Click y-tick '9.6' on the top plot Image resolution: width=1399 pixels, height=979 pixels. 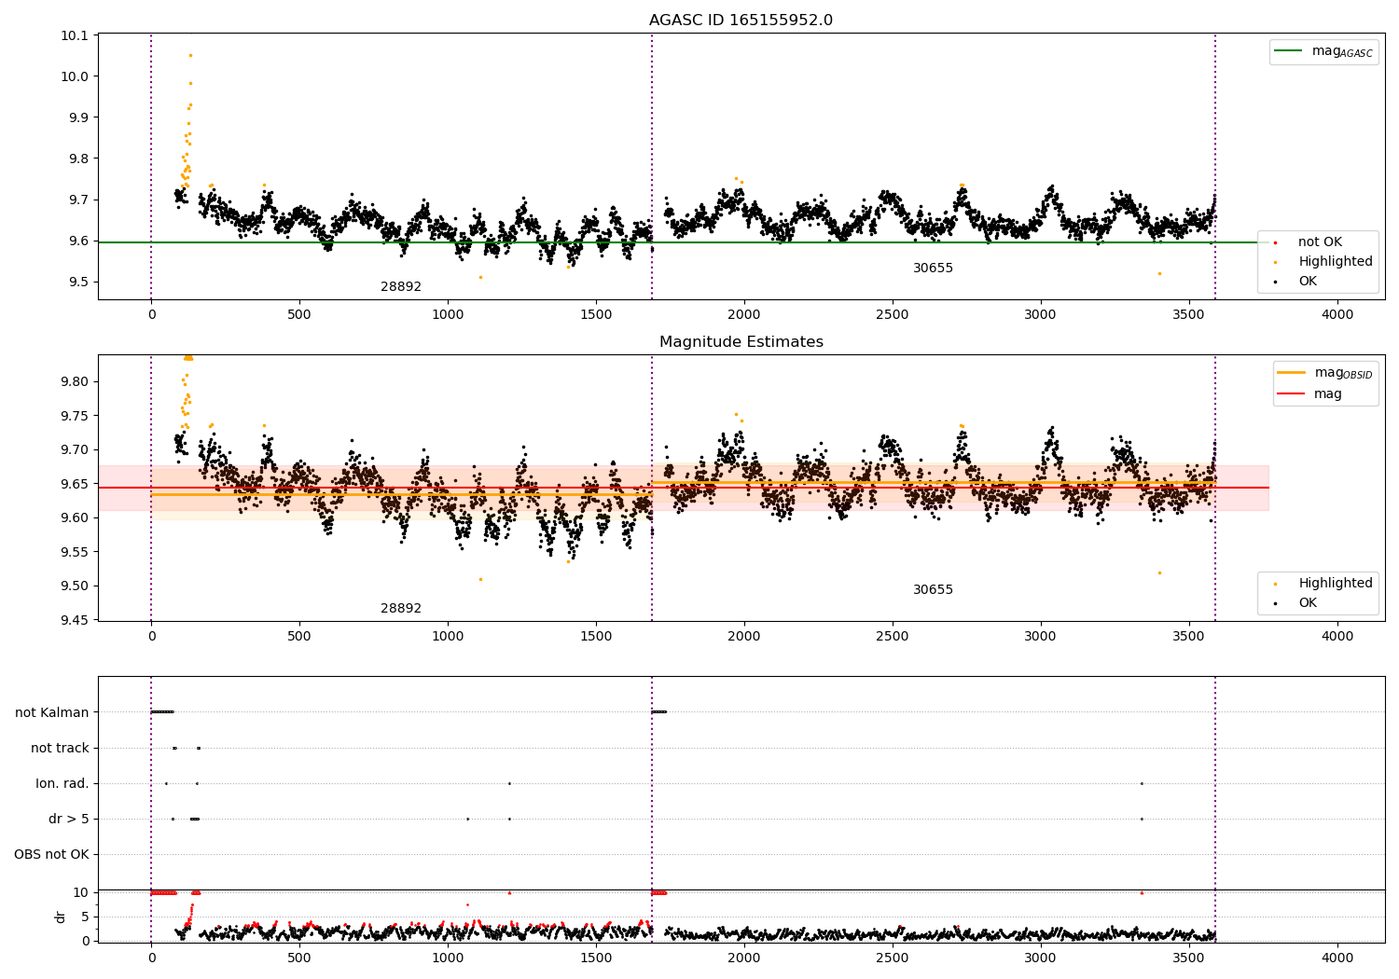(79, 241)
